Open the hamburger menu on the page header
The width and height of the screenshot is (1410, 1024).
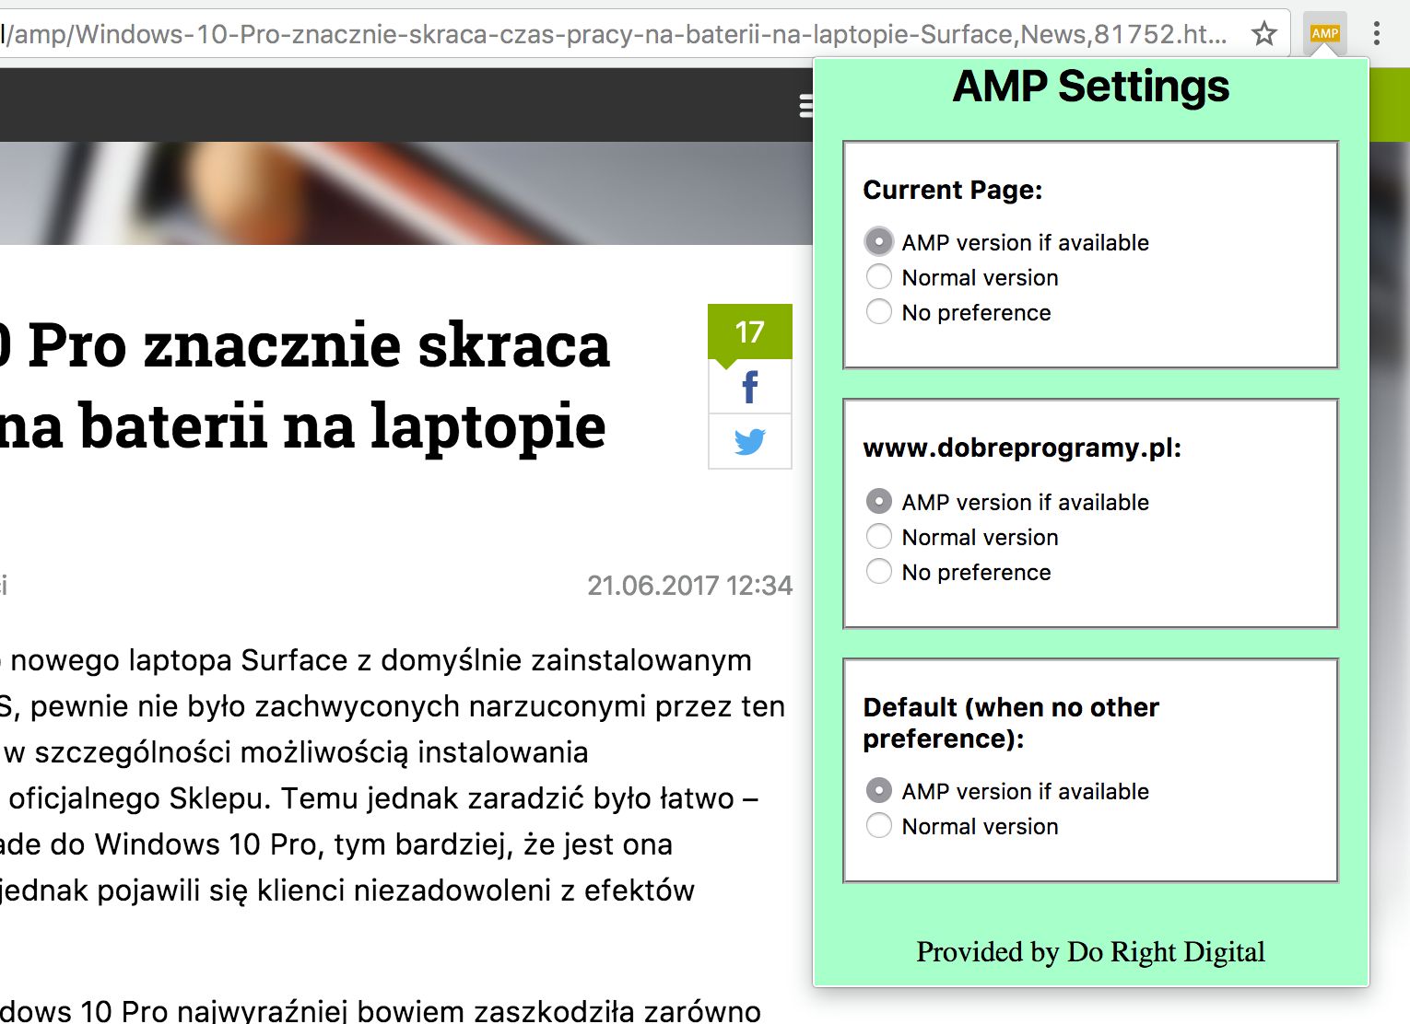(x=805, y=106)
